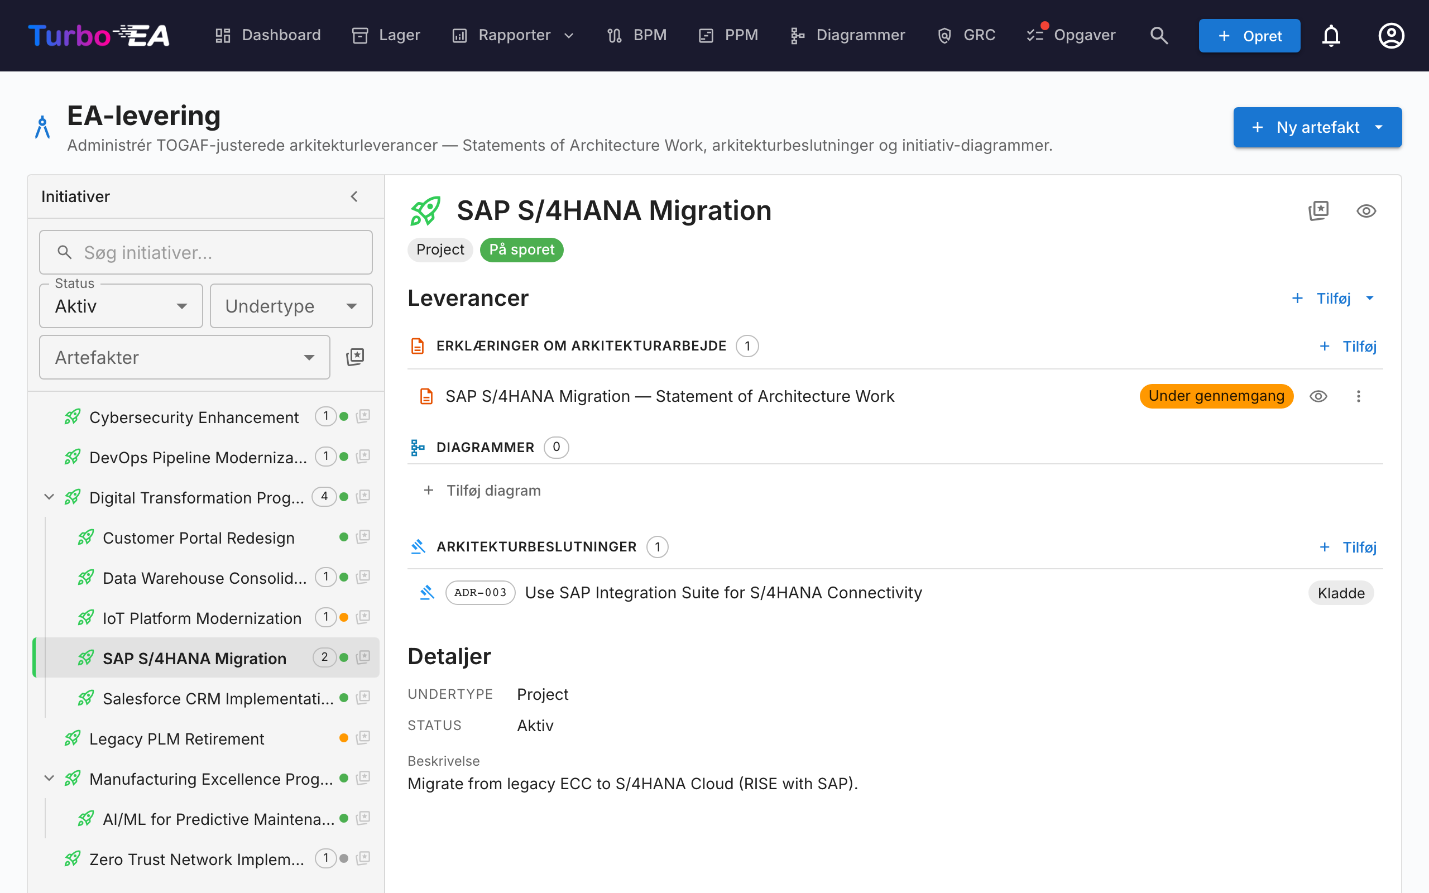Screen dimensions: 1429x893
Task: Click favorite icon on Cybersecurity Enhancement row
Action: [363, 416]
